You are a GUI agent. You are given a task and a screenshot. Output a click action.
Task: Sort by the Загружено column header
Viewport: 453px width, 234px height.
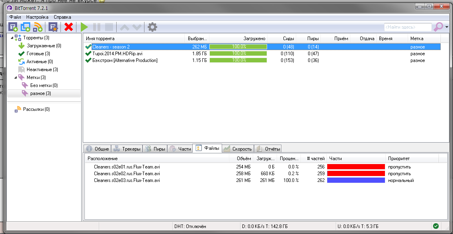click(238, 39)
